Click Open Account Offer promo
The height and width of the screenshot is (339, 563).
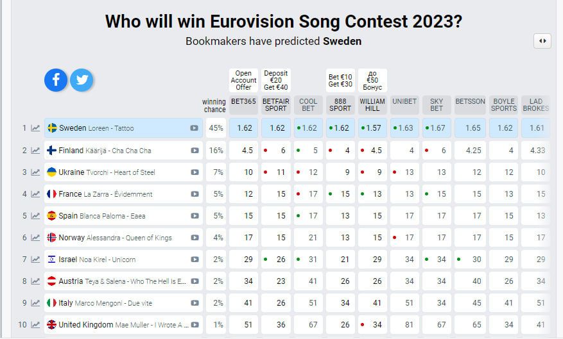(x=244, y=80)
